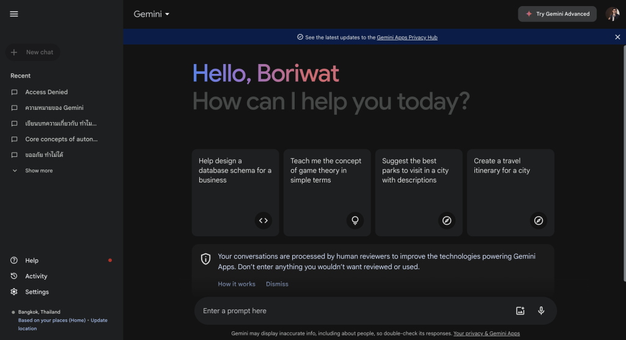Click the Try Gemini Advanced button
This screenshot has height=340, width=626.
557,14
